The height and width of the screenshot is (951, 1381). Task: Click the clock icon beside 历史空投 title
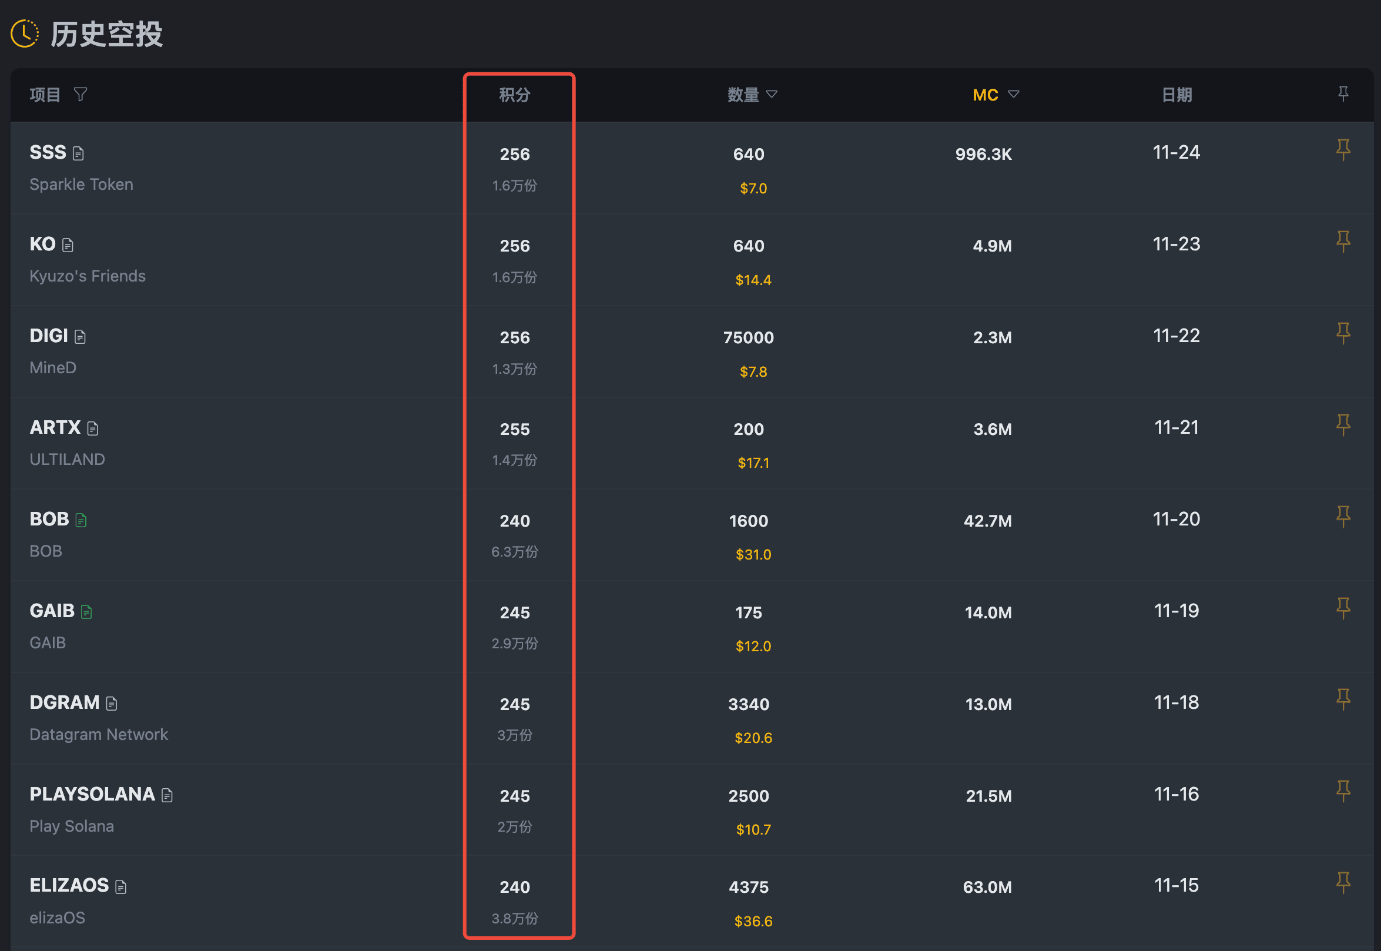click(25, 34)
